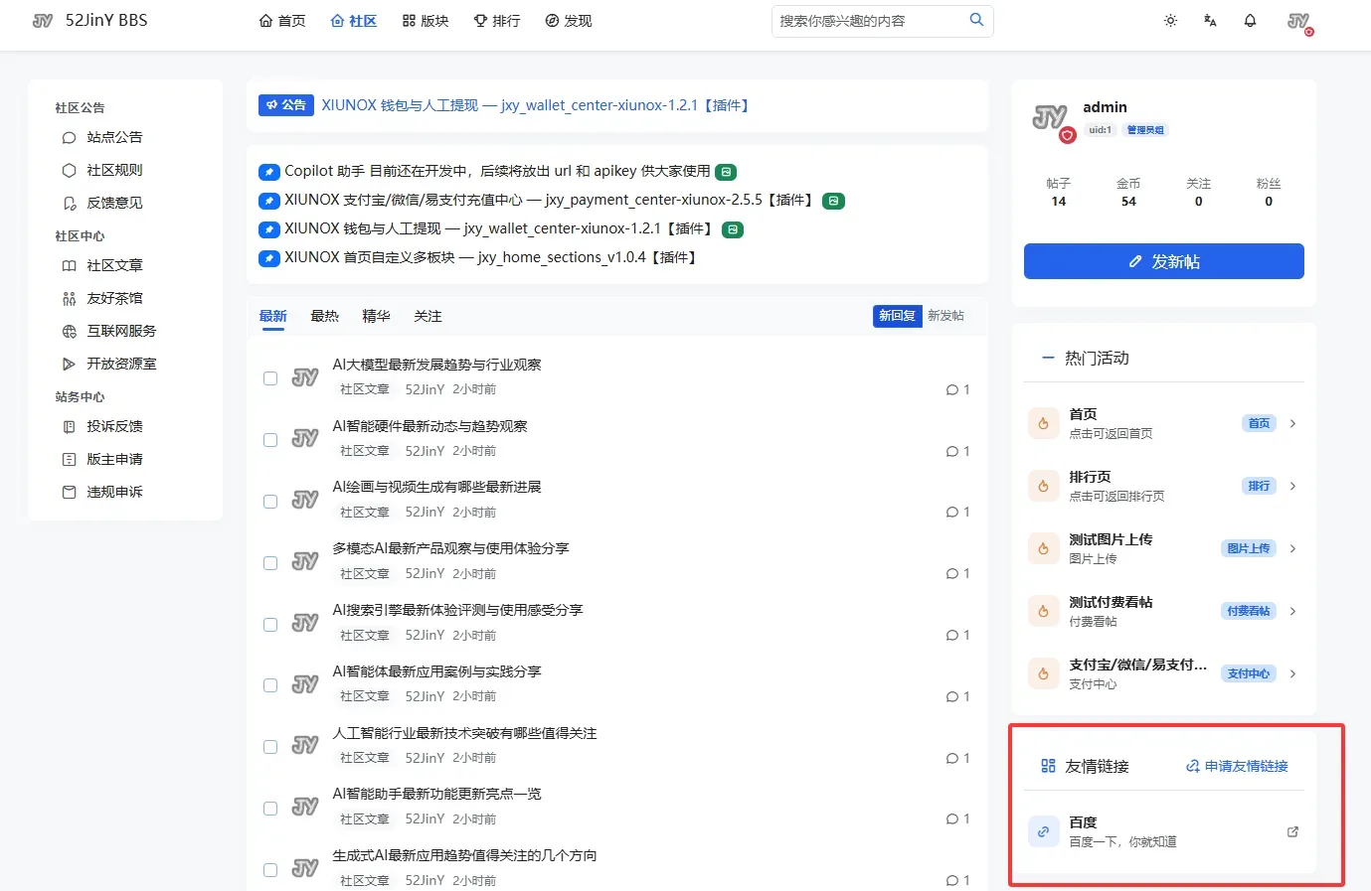Expand the 测试付费看帖 chevron arrow
Viewport: 1371px width, 891px height.
point(1292,611)
